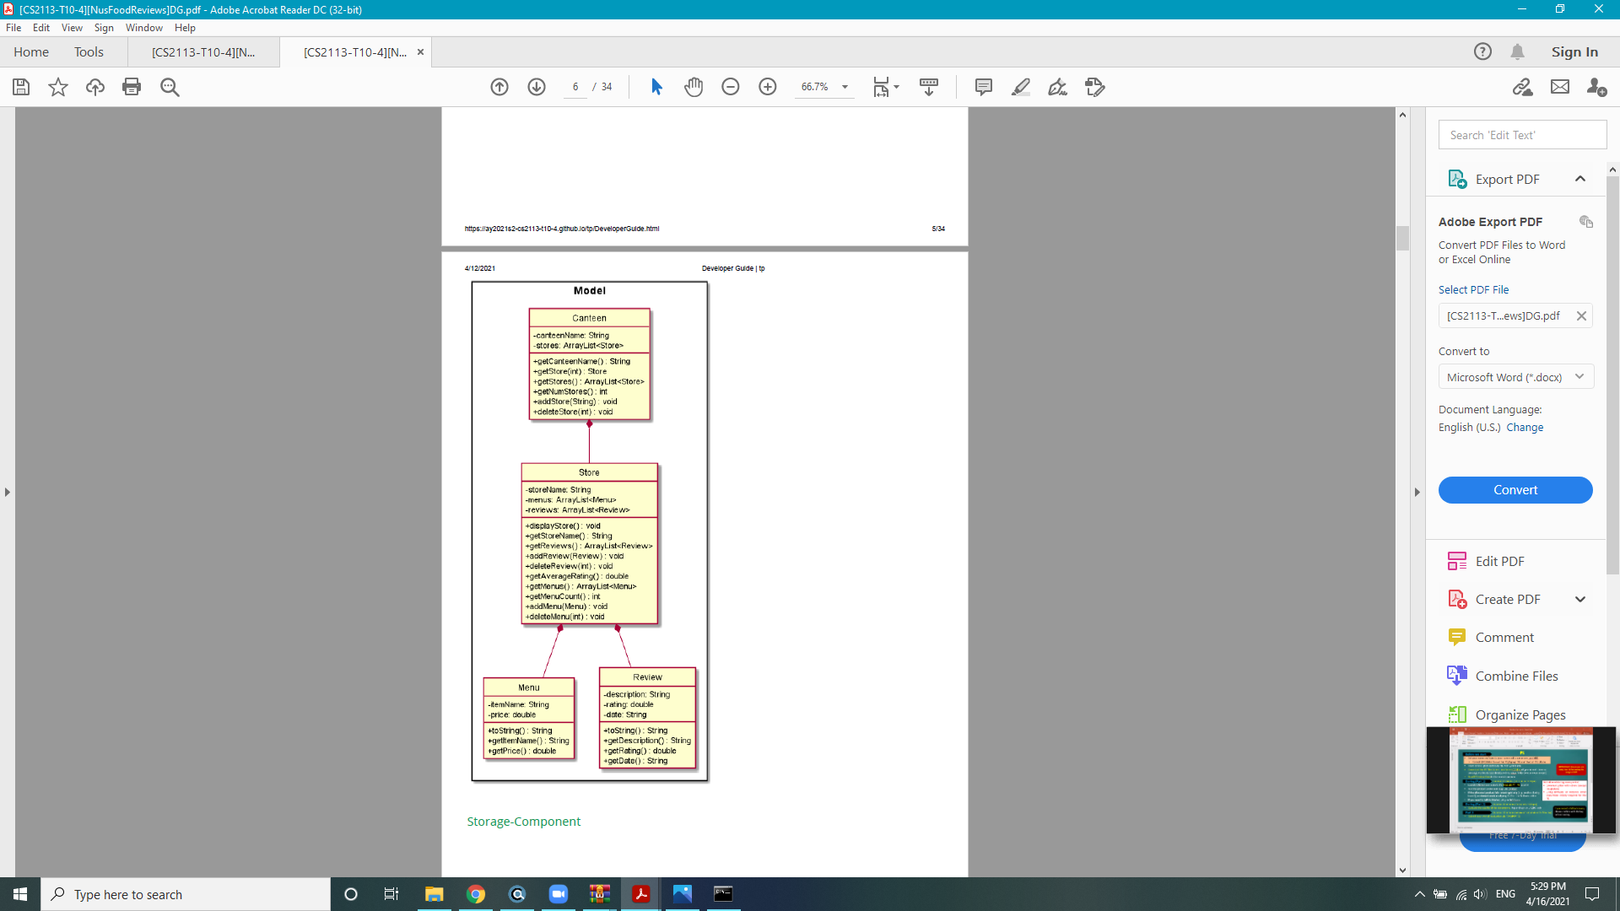Click the Search 'Edit Text' field
1620x911 pixels.
coord(1522,135)
